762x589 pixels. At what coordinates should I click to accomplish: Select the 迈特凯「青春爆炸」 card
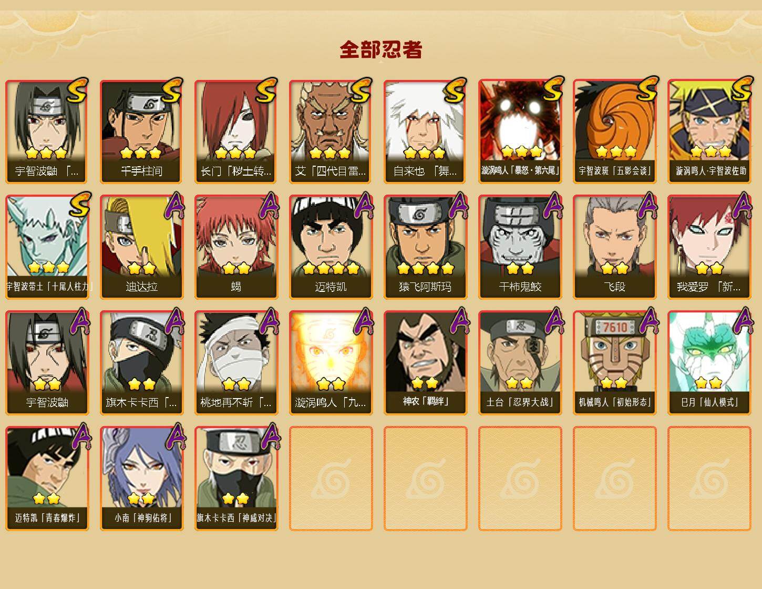pos(47,479)
